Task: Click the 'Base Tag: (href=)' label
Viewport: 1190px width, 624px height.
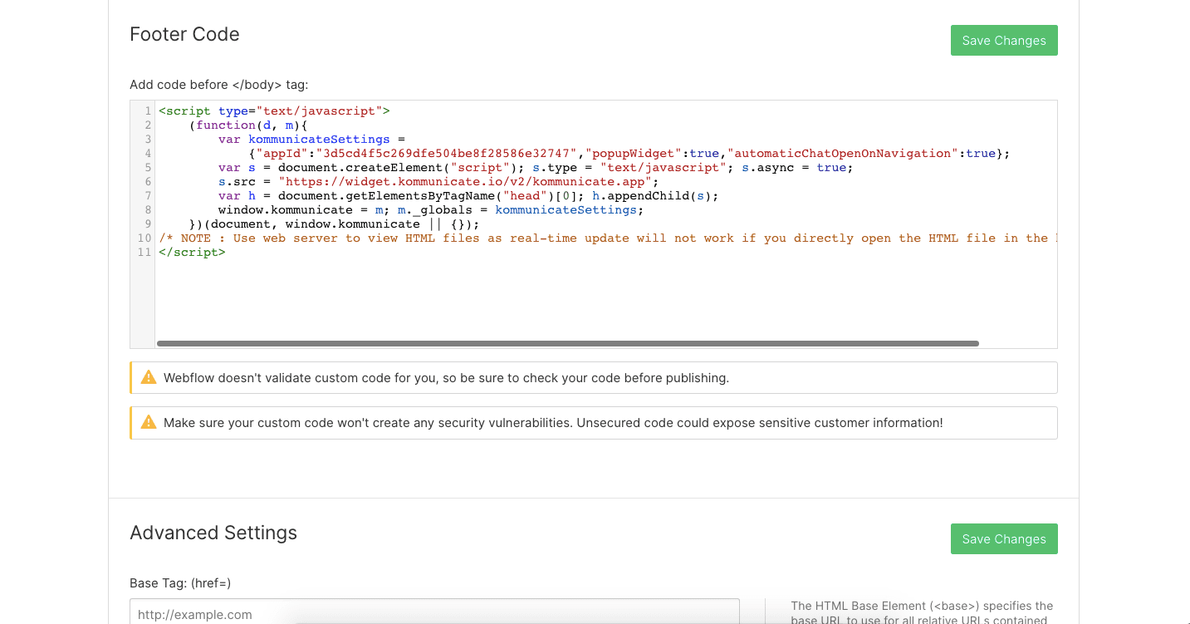Action: point(180,583)
